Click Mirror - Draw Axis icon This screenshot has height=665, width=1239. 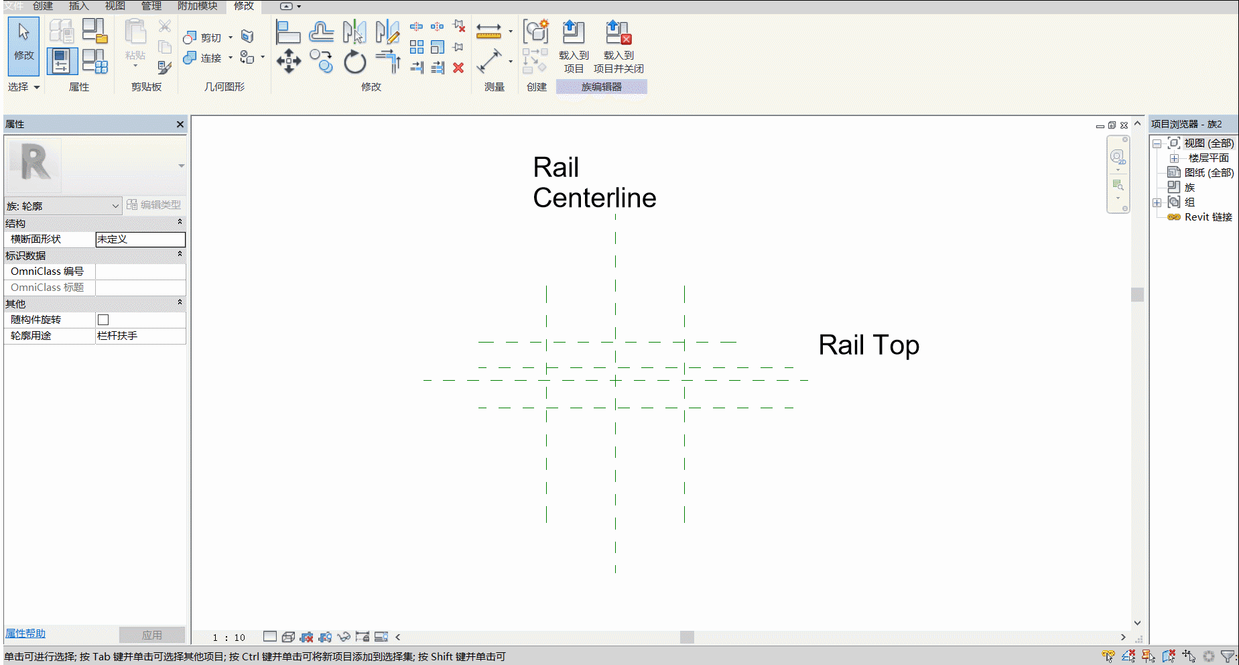click(387, 32)
